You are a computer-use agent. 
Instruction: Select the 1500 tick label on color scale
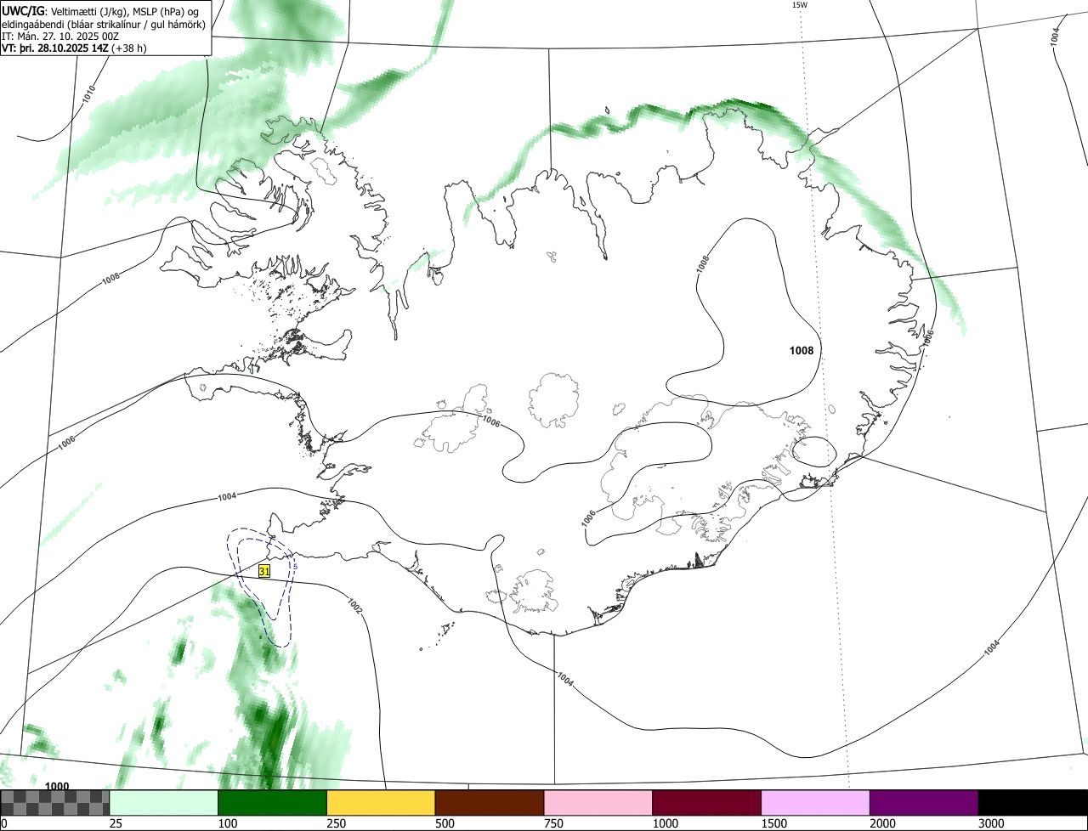(774, 823)
